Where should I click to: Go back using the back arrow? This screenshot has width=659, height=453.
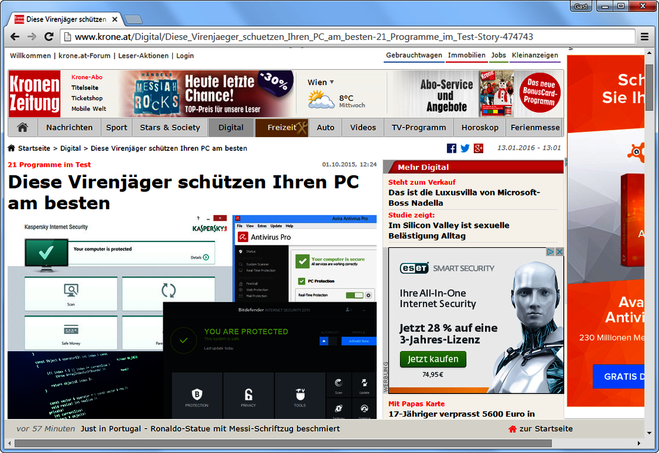coord(14,36)
